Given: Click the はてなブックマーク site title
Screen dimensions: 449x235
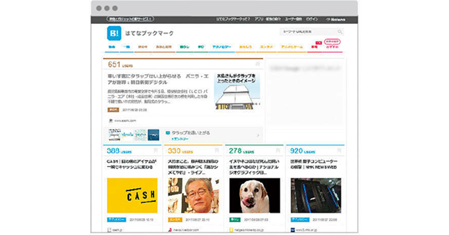Looking at the screenshot, I should [x=150, y=33].
